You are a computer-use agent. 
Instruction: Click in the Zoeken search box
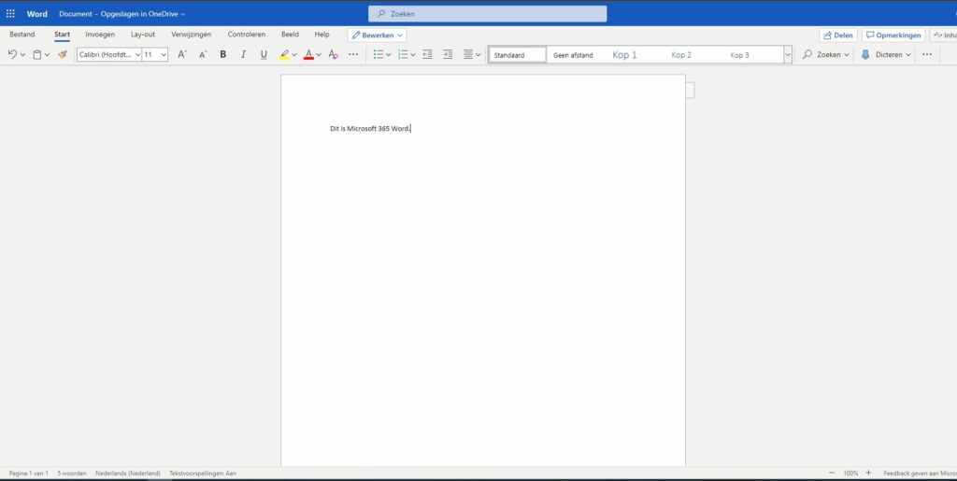pyautogui.click(x=487, y=14)
